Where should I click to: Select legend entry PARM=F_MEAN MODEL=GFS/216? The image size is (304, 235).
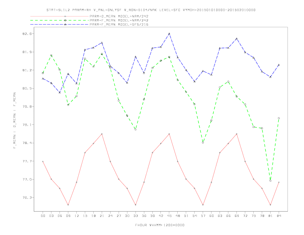point(119,25)
